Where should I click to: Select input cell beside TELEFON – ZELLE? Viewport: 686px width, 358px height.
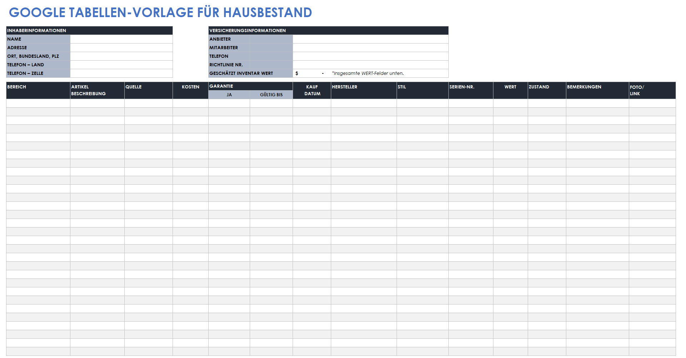click(121, 73)
